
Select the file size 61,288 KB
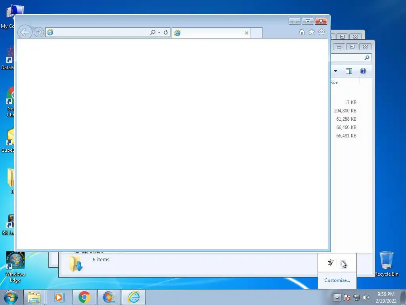(346, 119)
